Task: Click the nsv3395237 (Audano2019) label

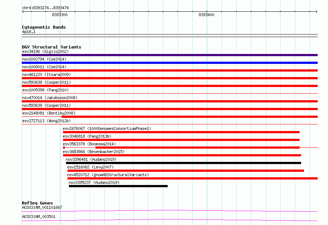Action: pyautogui.click(x=94, y=182)
